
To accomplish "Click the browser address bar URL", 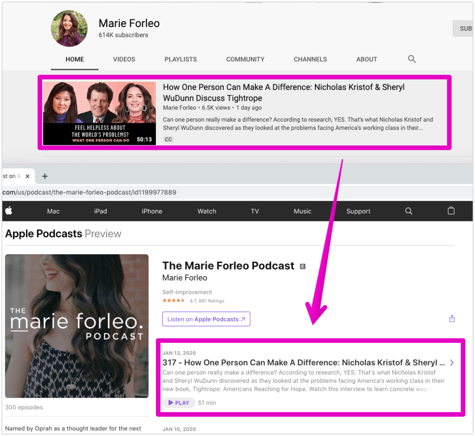I will (x=89, y=192).
